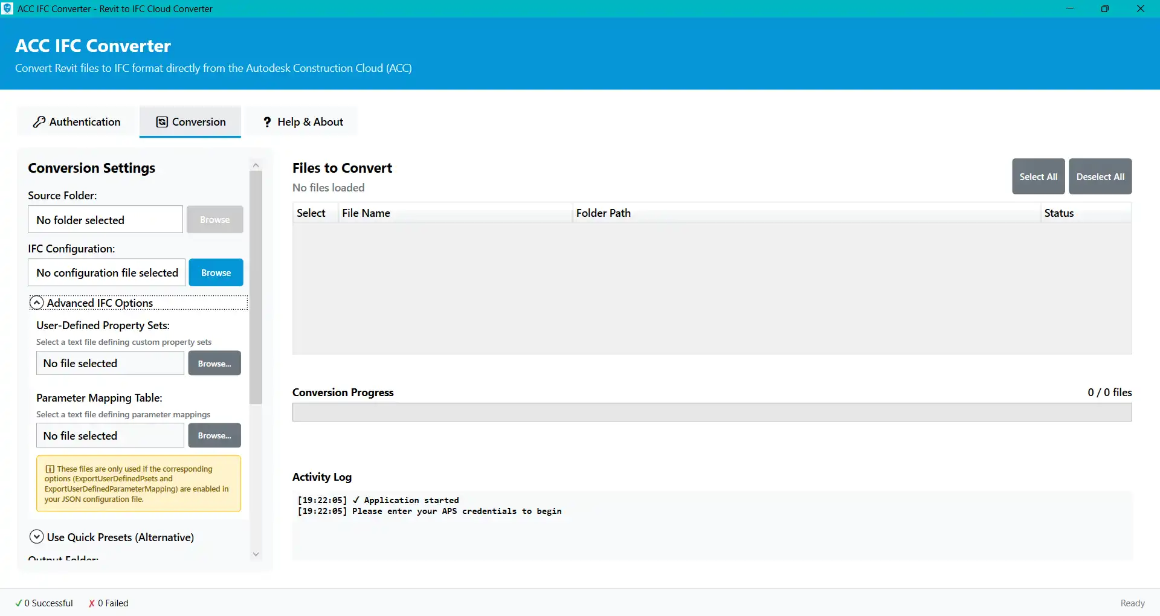1160x616 pixels.
Task: Open the Help & About tab
Action: click(303, 122)
